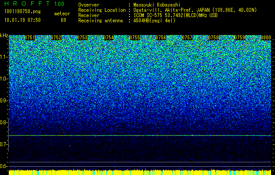Click the ICOM IC-575 receiver text
275x175 pixels.
tap(175, 15)
